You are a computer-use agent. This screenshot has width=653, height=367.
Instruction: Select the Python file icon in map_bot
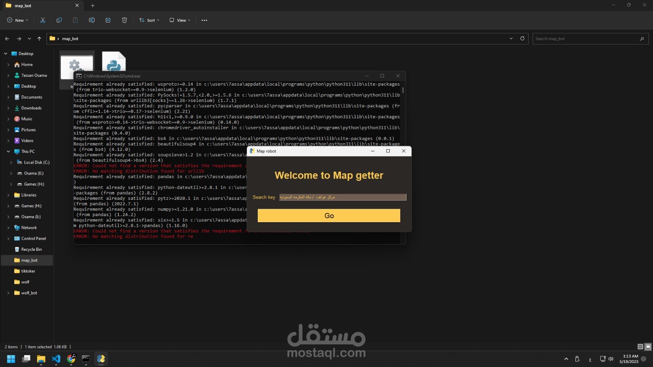pyautogui.click(x=114, y=62)
